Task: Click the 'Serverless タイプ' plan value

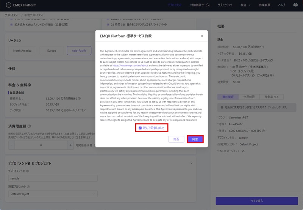Action: point(239,117)
